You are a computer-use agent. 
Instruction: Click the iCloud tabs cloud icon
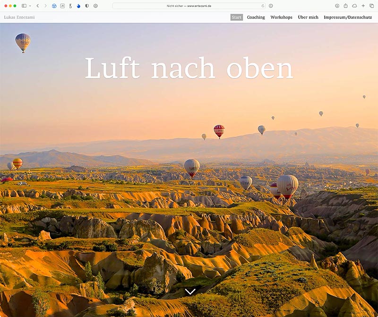(x=354, y=5)
